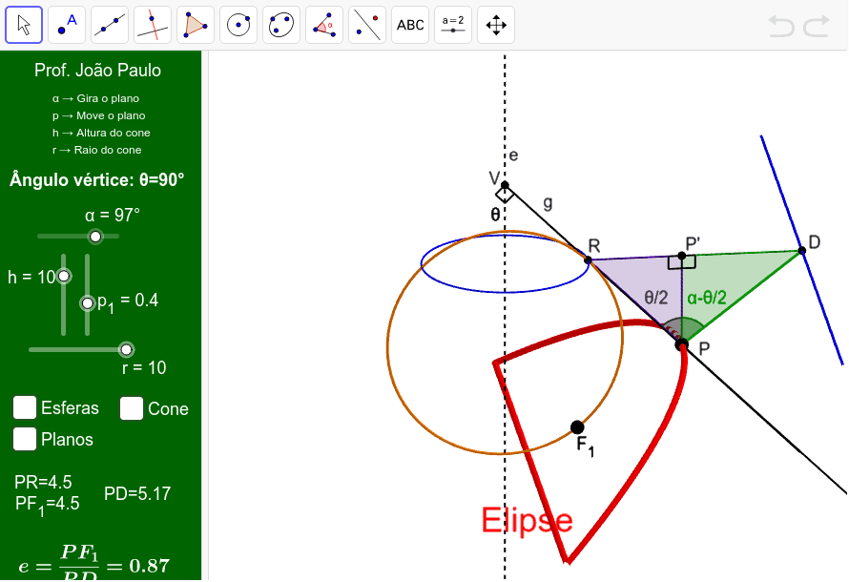Click the 'PF₁=4.5' value
The width and height of the screenshot is (849, 582).
click(x=47, y=505)
